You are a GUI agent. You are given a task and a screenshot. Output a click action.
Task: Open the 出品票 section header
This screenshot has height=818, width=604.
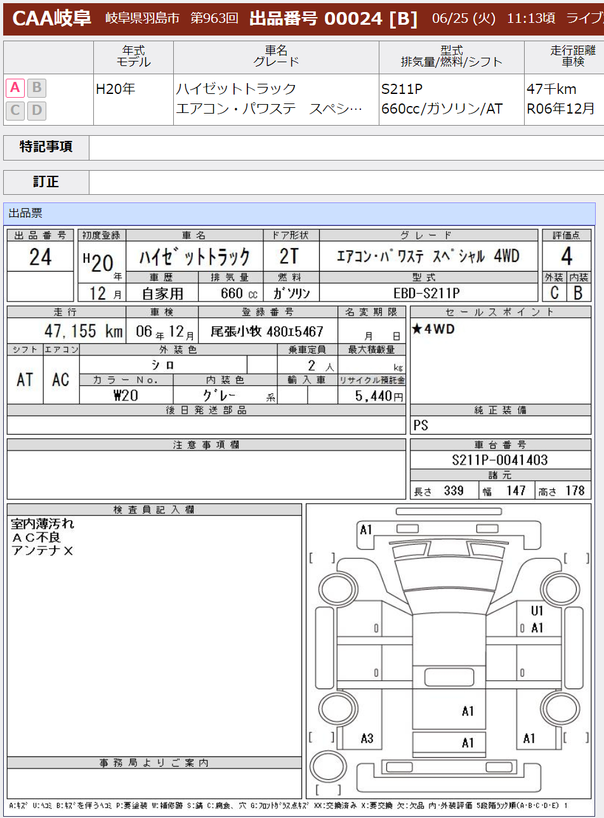pos(299,213)
